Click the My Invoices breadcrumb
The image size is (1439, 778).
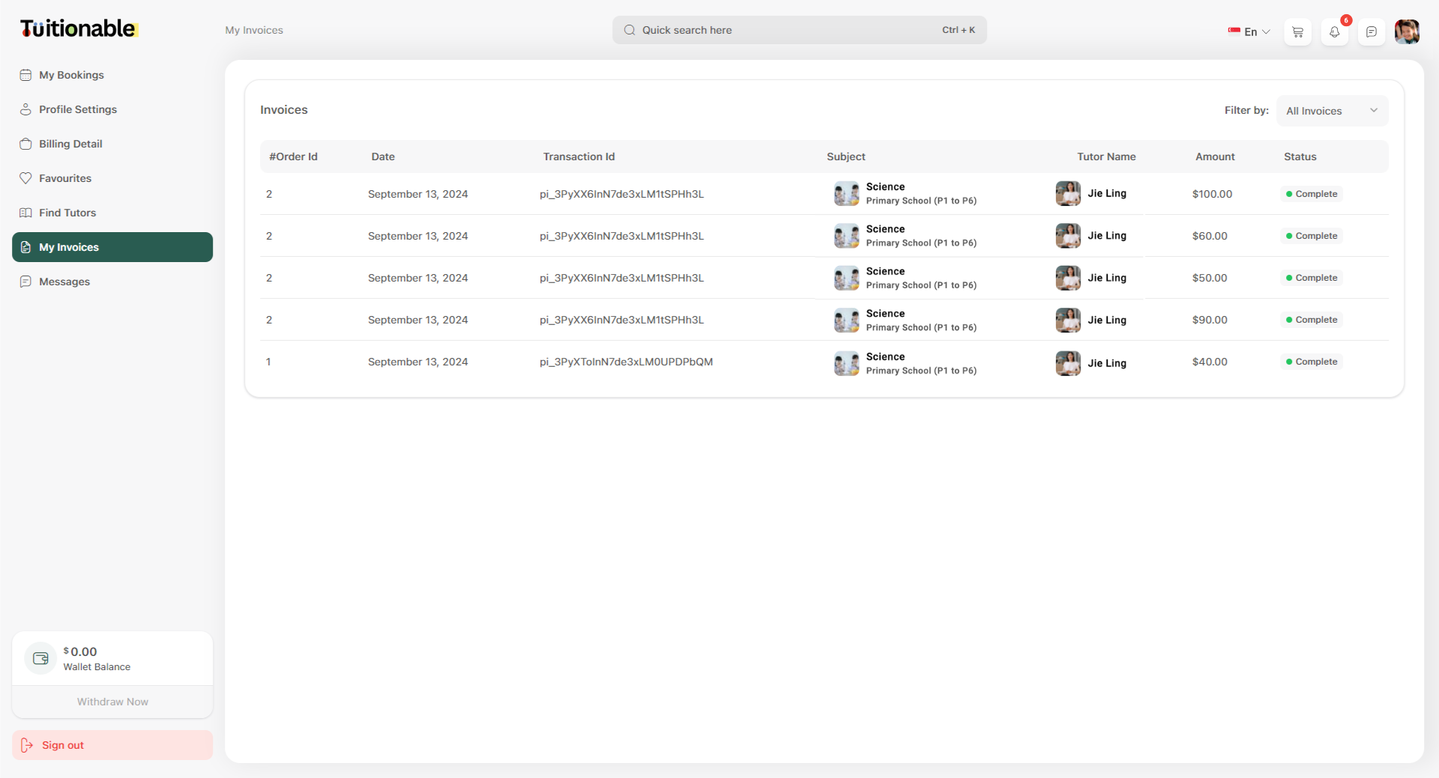click(x=254, y=30)
